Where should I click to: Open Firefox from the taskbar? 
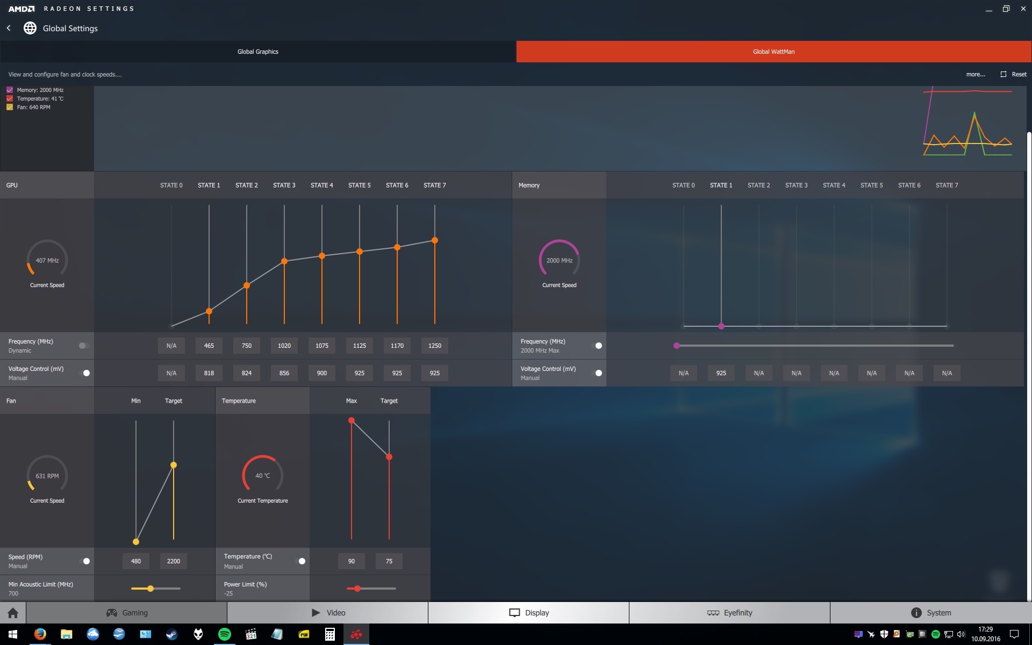(40, 634)
